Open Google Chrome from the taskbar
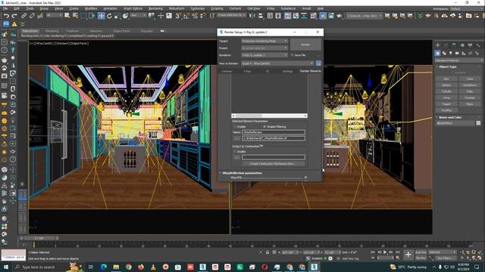Viewport: 485px width, 272px height. point(128,267)
